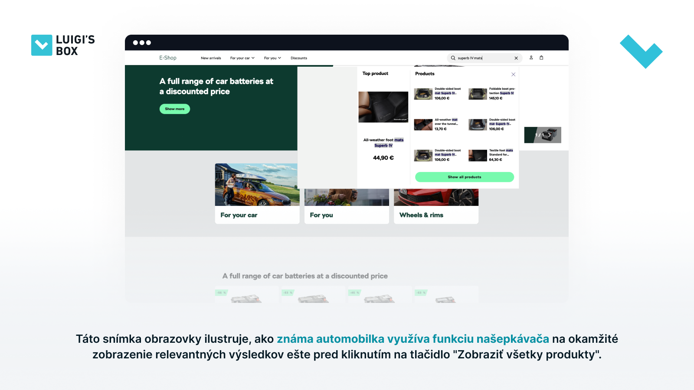This screenshot has width=694, height=390.
Task: Clear the search field with the X
Action: click(516, 58)
